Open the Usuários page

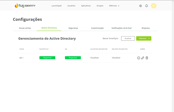(x=71, y=6)
